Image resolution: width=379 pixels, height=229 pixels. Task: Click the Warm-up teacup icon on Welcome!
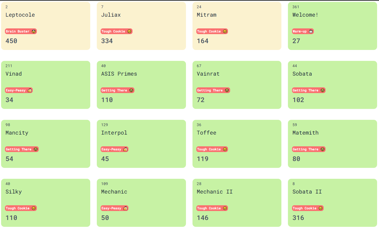pos(311,31)
